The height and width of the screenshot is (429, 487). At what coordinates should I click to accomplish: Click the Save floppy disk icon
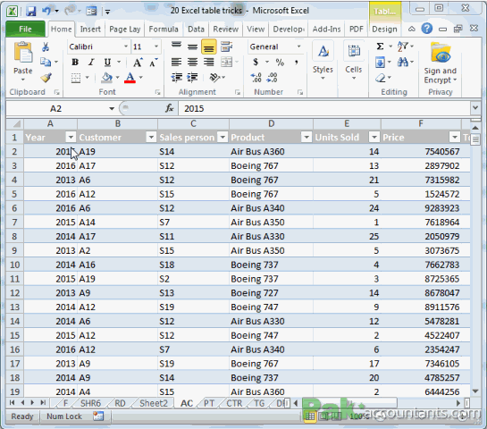click(x=31, y=12)
